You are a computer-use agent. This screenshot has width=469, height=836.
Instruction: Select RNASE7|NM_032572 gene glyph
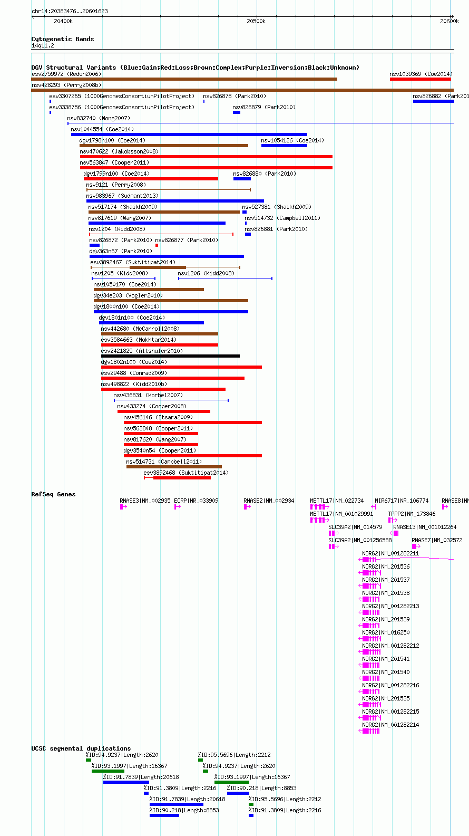tap(417, 546)
